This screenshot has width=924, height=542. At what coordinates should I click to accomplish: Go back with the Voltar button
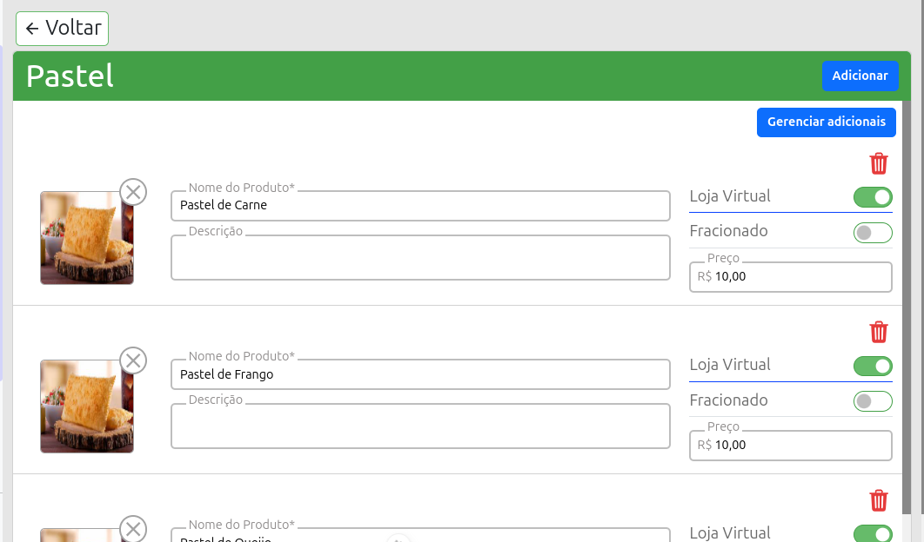tap(63, 29)
